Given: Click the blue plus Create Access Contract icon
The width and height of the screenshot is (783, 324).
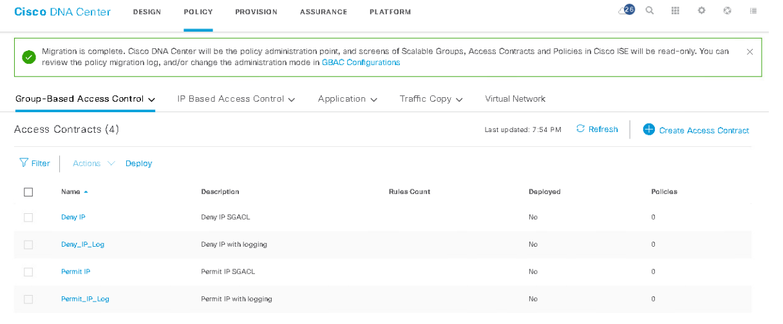Looking at the screenshot, I should tap(648, 129).
